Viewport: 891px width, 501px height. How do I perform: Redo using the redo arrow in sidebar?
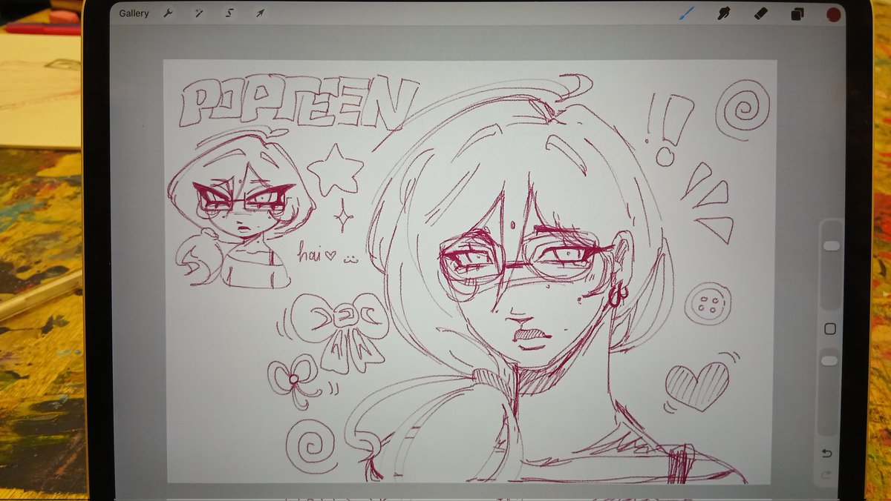(825, 474)
